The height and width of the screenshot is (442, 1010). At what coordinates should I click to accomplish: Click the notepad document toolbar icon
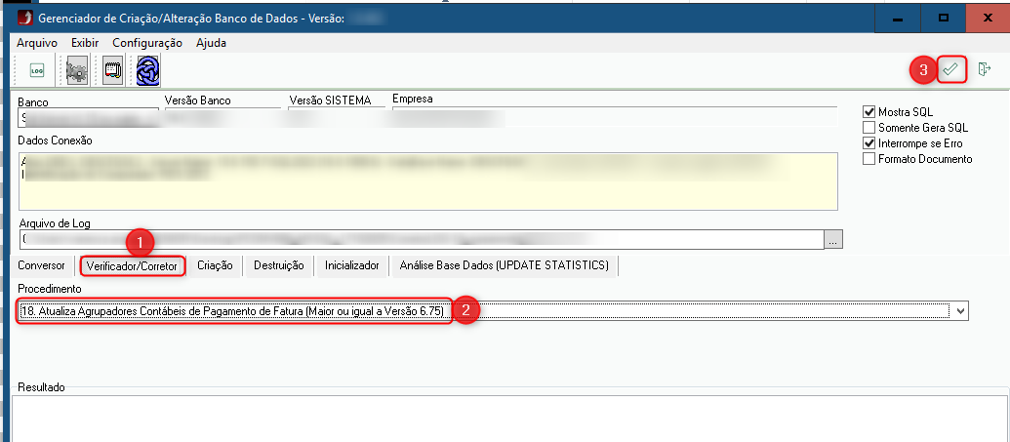[x=112, y=70]
